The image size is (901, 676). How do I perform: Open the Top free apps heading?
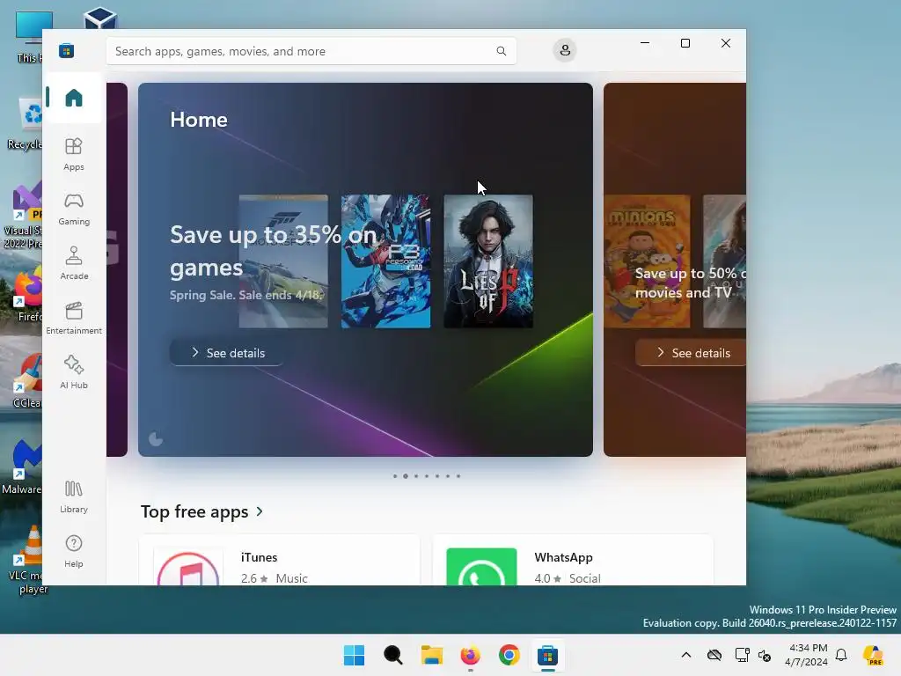pos(194,511)
